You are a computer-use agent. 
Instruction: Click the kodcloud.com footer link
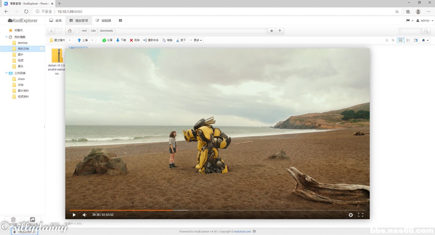click(243, 232)
